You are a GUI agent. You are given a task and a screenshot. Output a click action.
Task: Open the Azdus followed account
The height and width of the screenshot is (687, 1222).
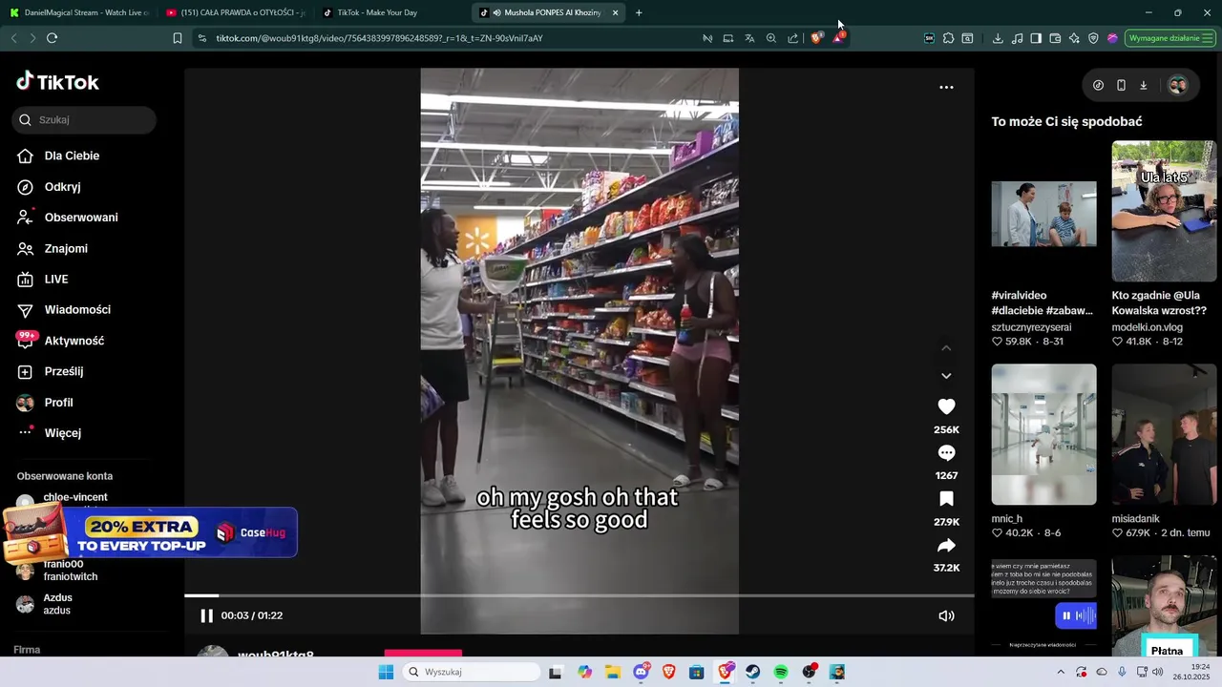click(x=44, y=604)
